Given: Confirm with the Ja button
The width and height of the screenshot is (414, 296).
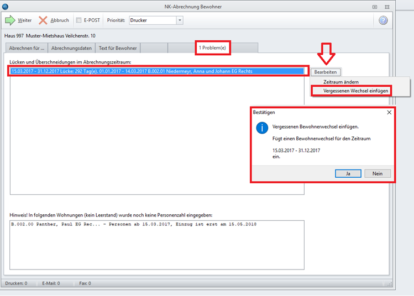Looking at the screenshot, I should tap(348, 173).
